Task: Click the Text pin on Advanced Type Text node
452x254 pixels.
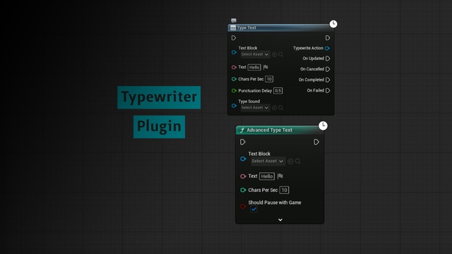Action: click(243, 176)
